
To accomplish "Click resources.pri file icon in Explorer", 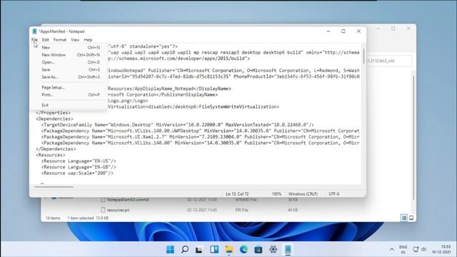I will 103,210.
